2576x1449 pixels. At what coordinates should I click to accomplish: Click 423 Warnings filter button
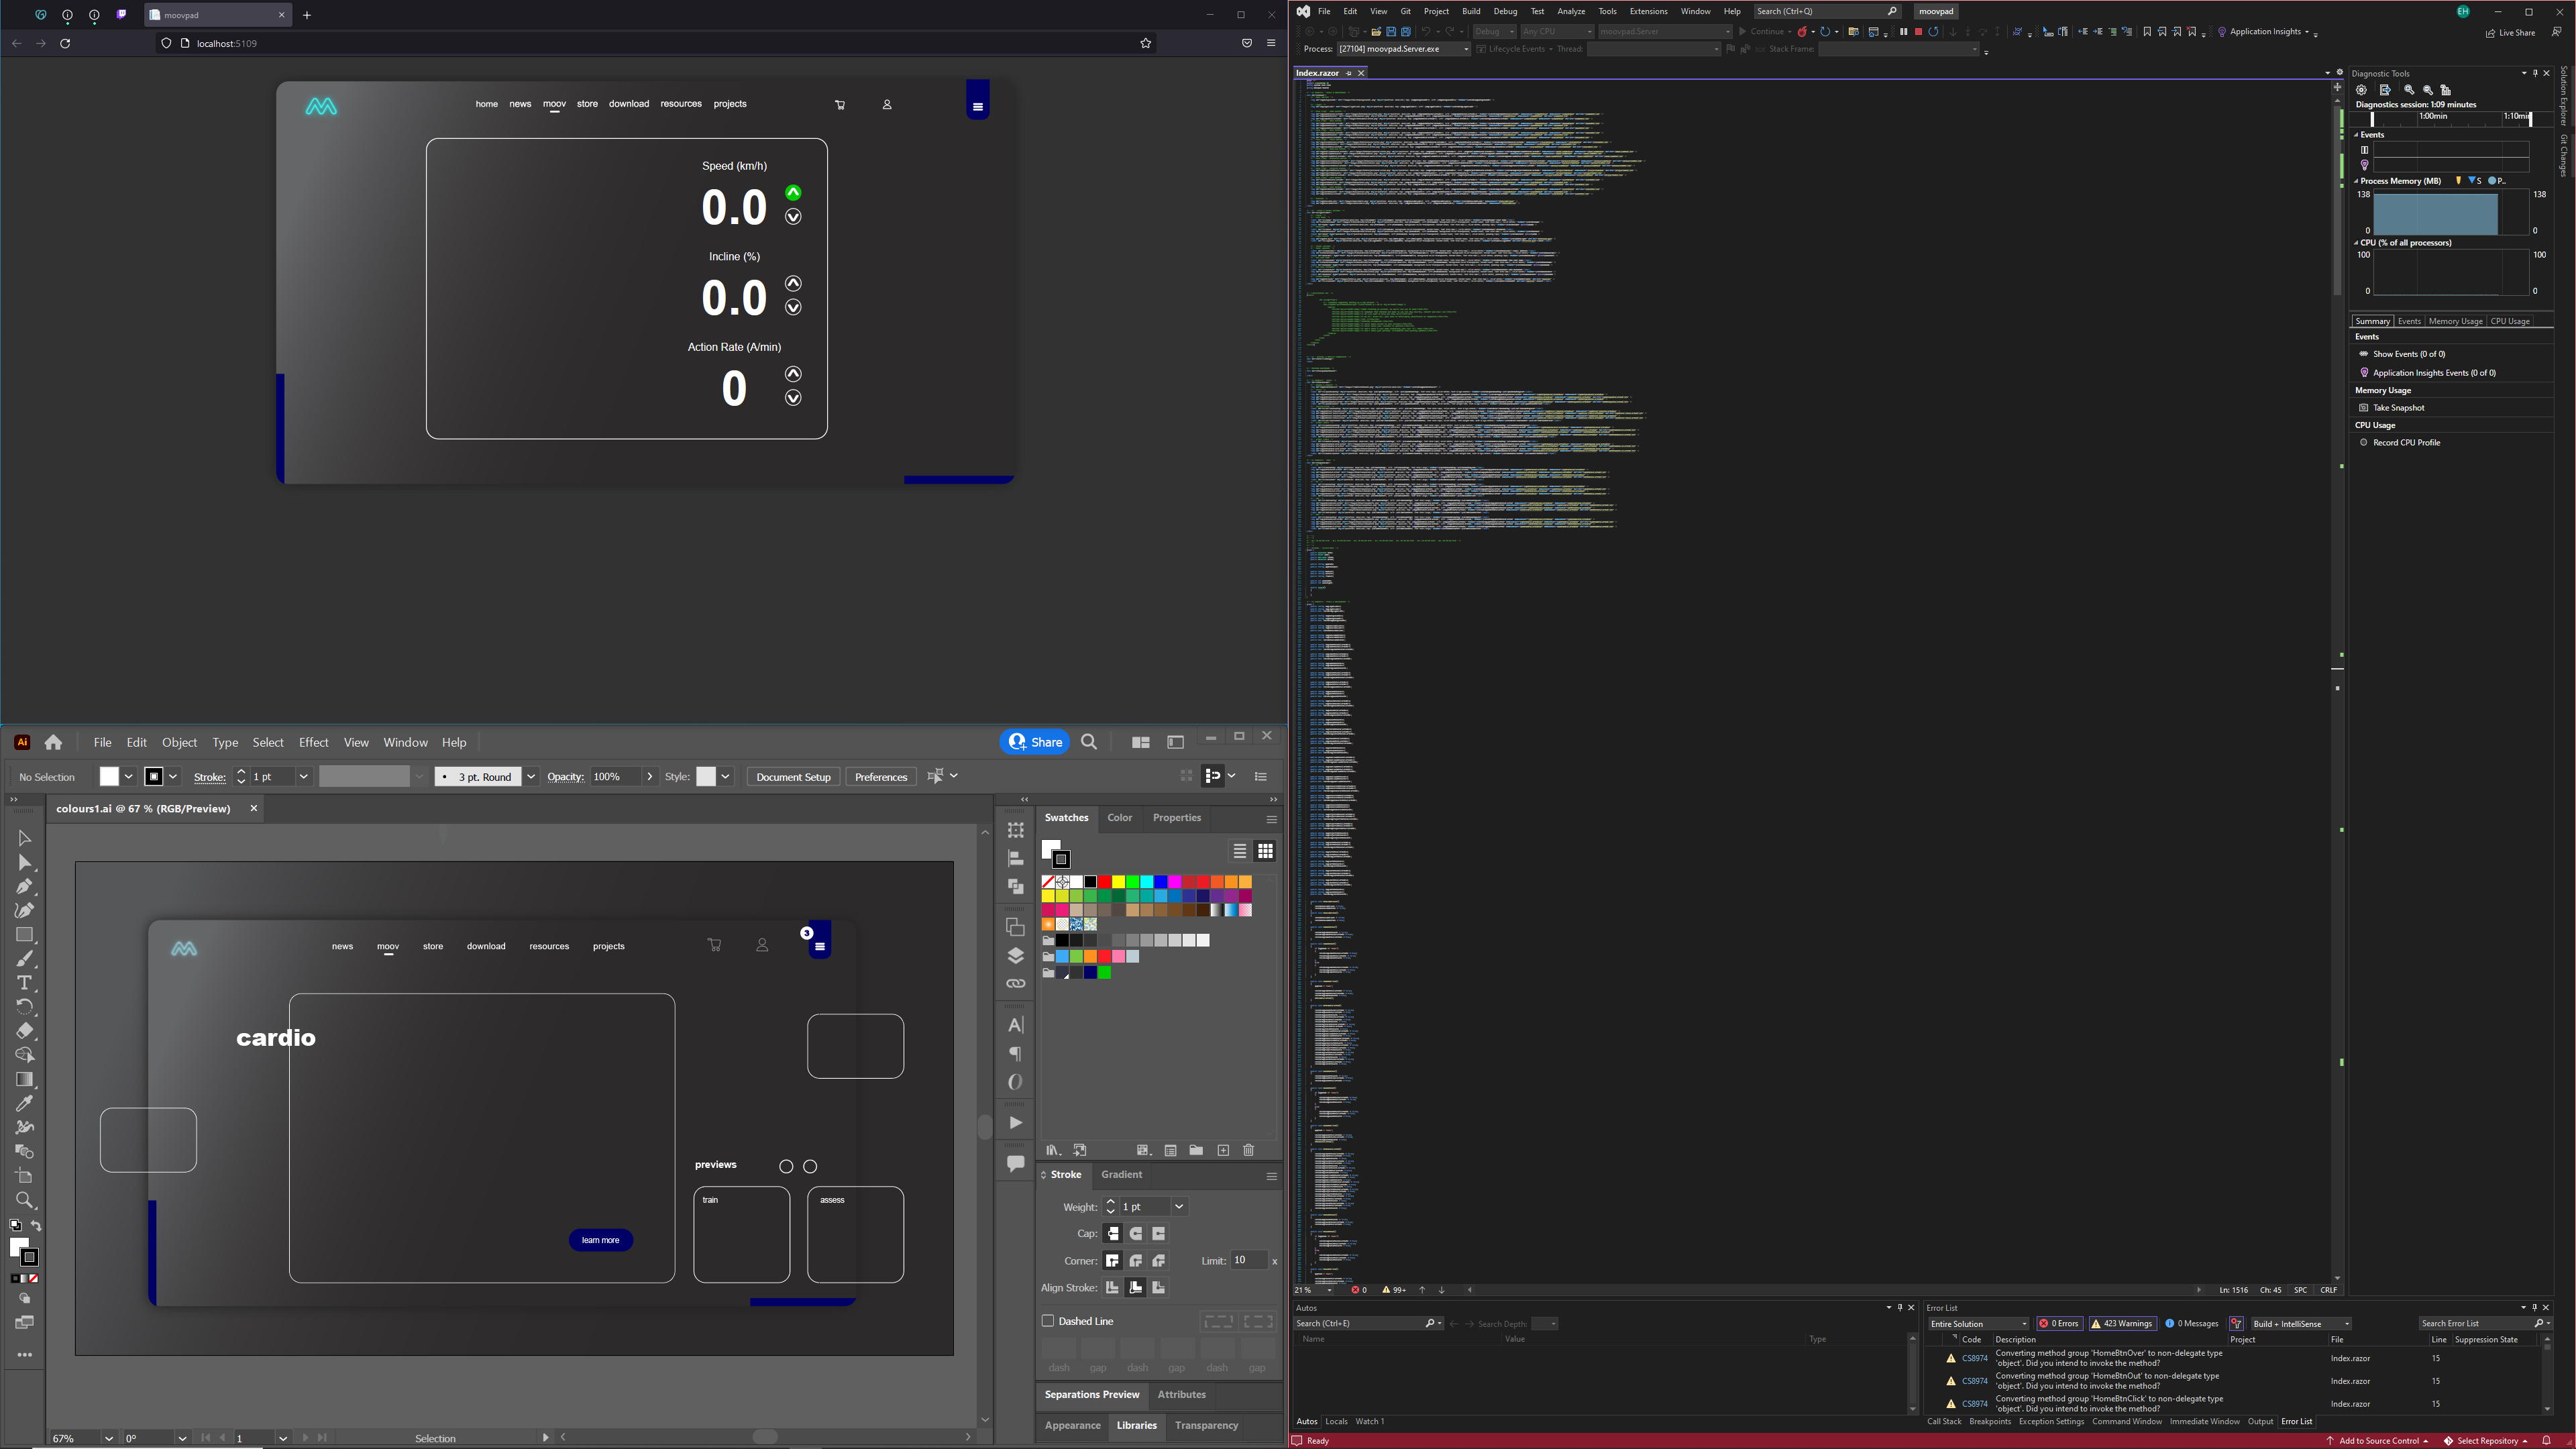coord(2122,1323)
